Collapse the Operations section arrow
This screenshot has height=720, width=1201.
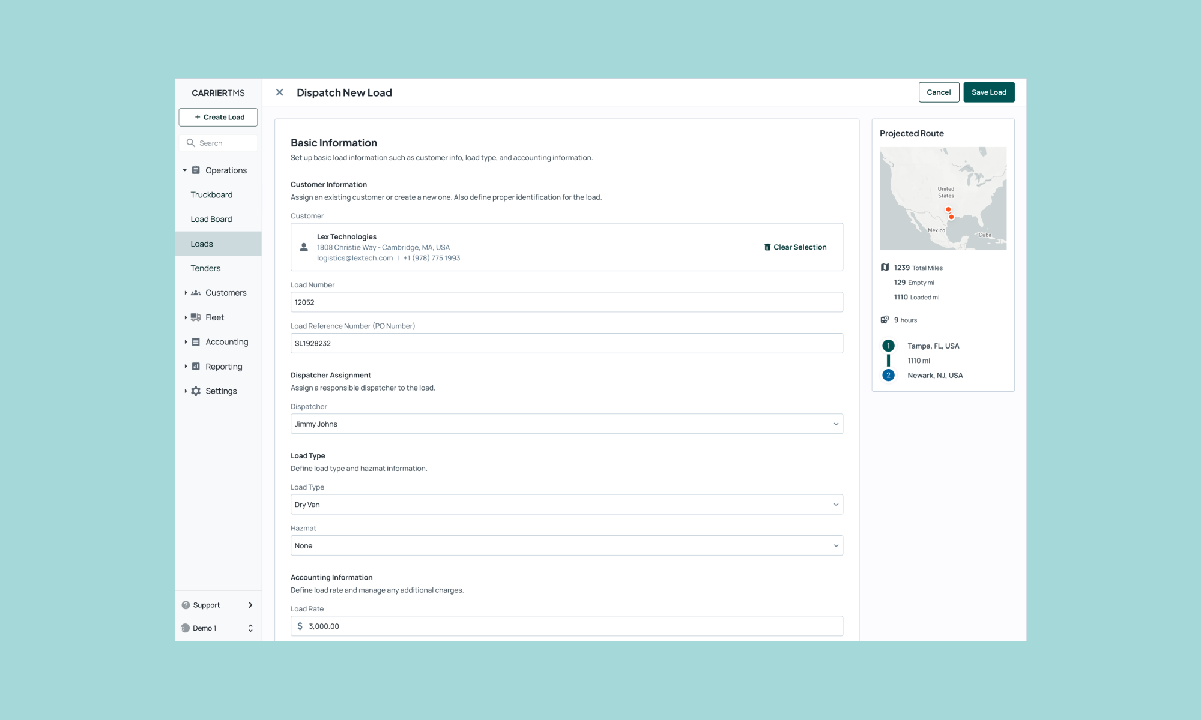185,170
